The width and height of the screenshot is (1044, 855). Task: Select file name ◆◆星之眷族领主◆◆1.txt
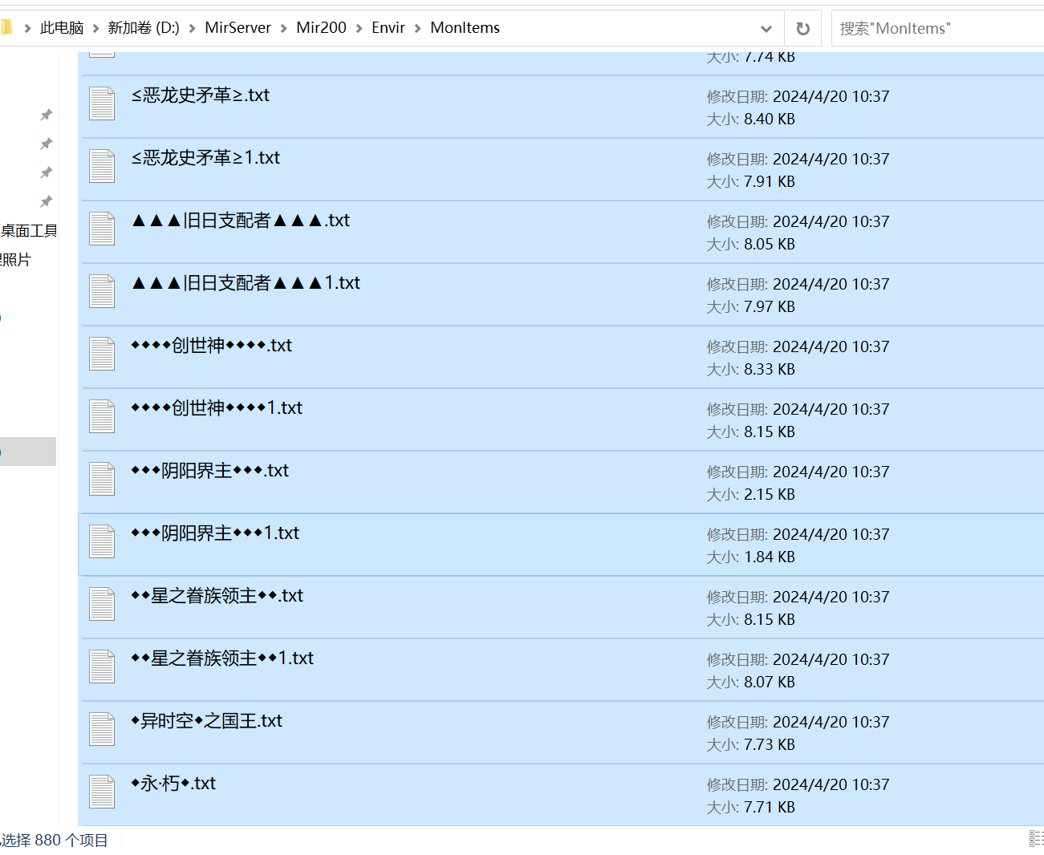[x=222, y=658]
